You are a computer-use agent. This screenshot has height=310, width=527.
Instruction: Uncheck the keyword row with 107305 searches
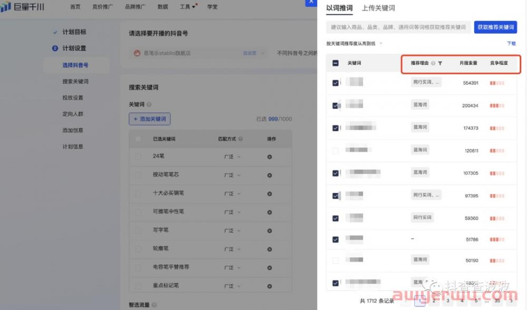[x=335, y=173]
